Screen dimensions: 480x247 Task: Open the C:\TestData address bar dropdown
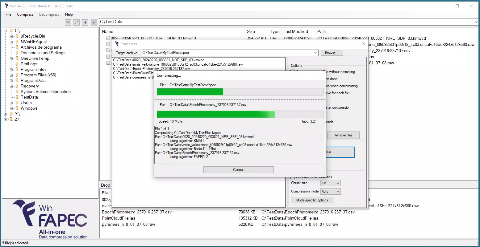477,22
